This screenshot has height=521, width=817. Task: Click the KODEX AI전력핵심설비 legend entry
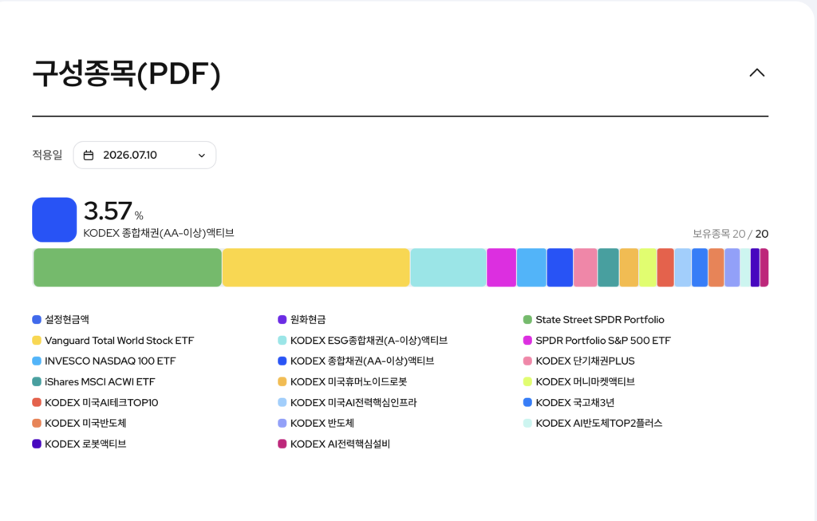point(334,444)
